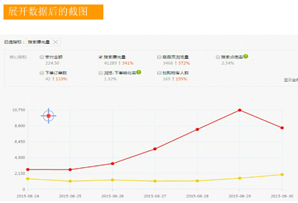This screenshot has width=298, height=203.
Task: Uncheck the 搜索曝光量 checkbox
Action: pos(100,57)
